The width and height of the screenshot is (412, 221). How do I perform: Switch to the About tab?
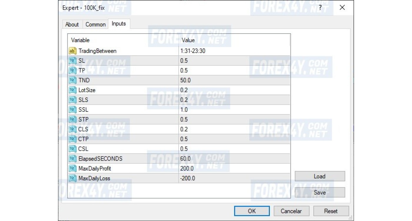coord(72,24)
